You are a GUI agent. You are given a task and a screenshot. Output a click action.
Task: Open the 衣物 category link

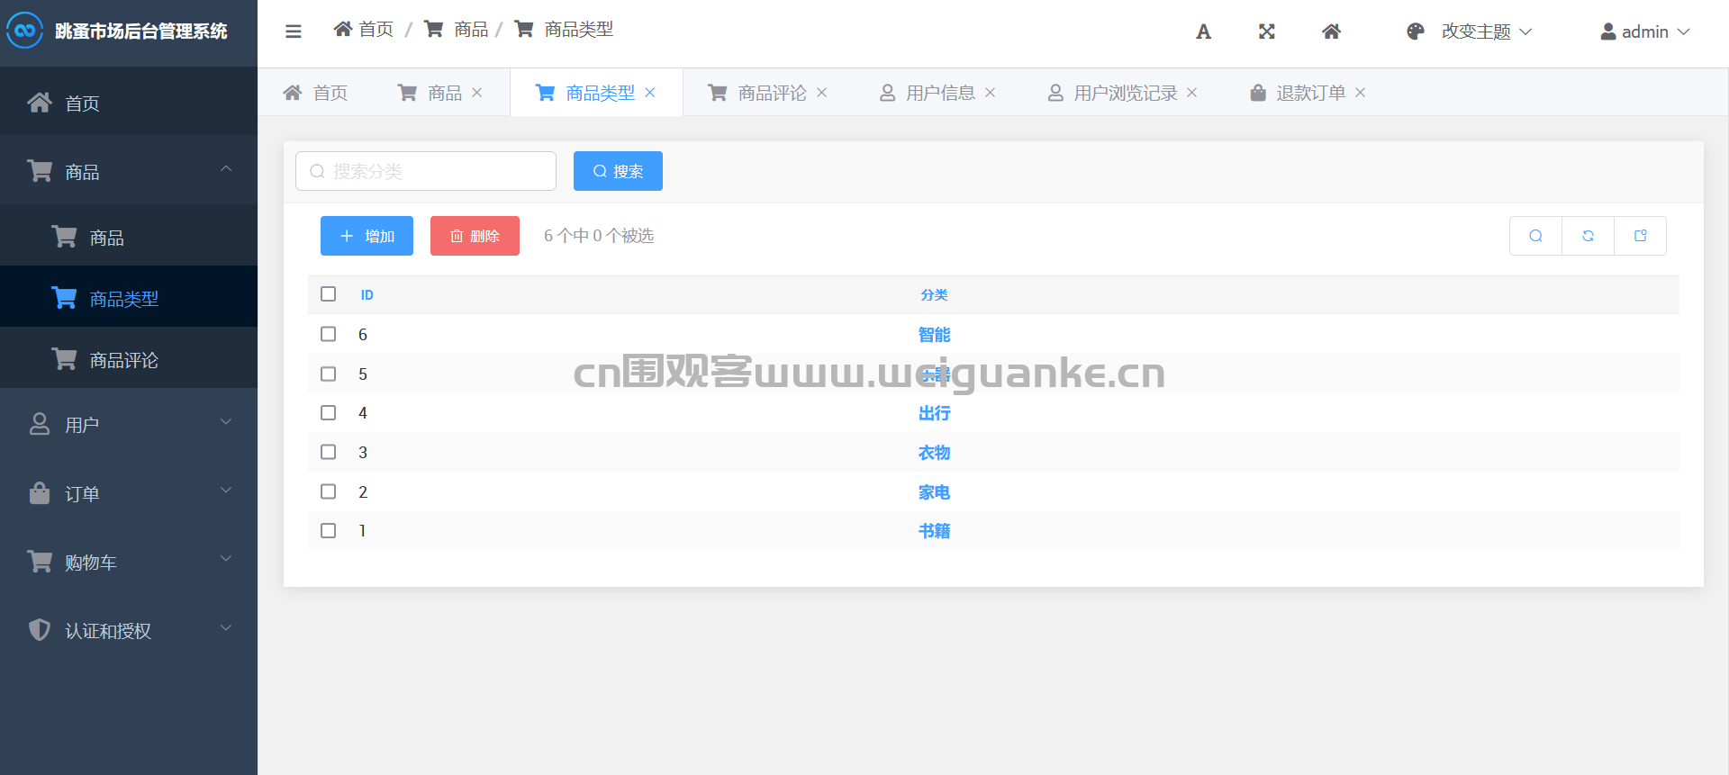click(x=934, y=452)
